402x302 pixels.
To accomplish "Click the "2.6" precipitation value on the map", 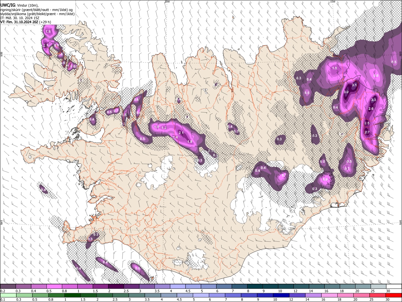I will point(371,109).
